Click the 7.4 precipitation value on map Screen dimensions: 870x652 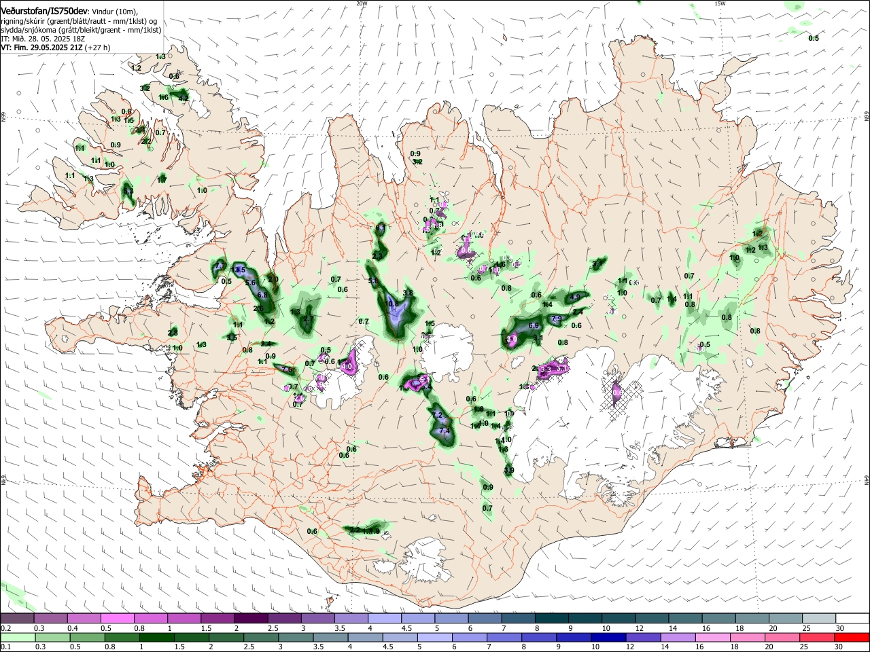pos(445,431)
